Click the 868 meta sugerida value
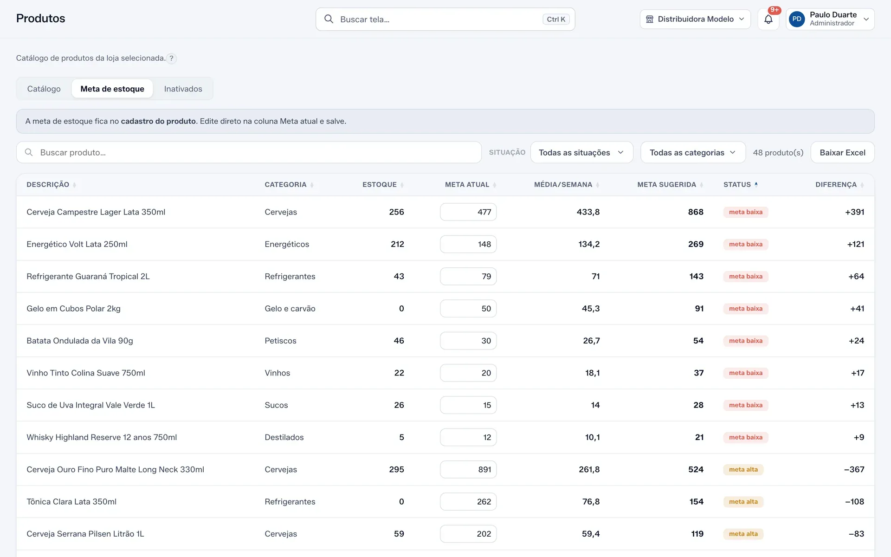891x557 pixels. [x=696, y=212]
